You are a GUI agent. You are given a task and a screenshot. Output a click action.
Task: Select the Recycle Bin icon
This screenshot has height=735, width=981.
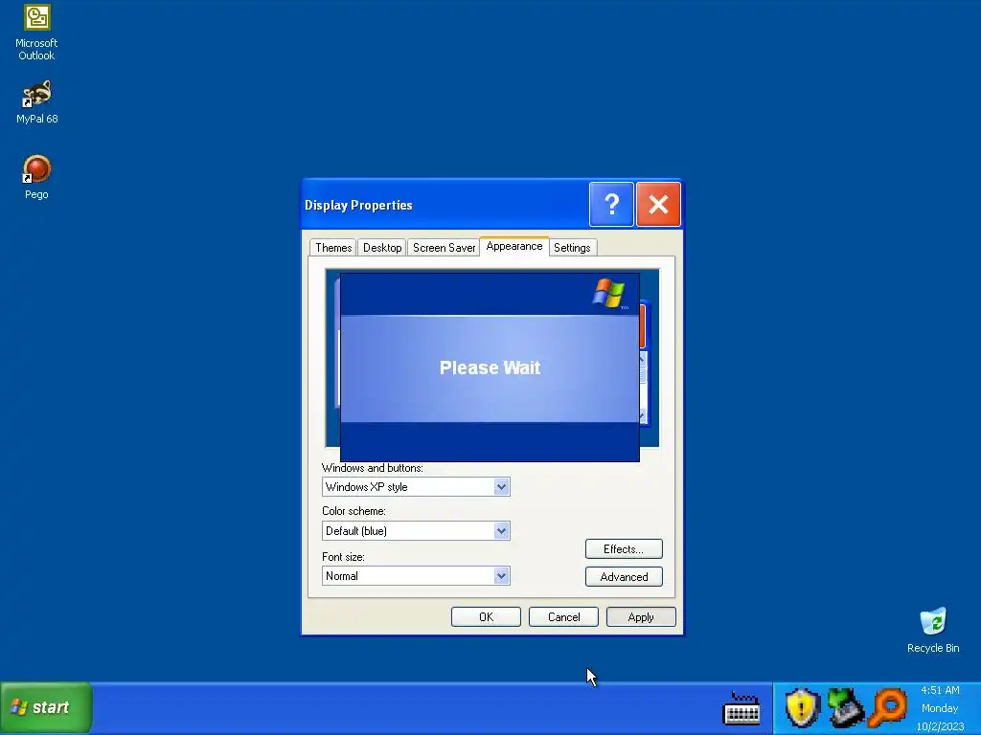tap(933, 630)
